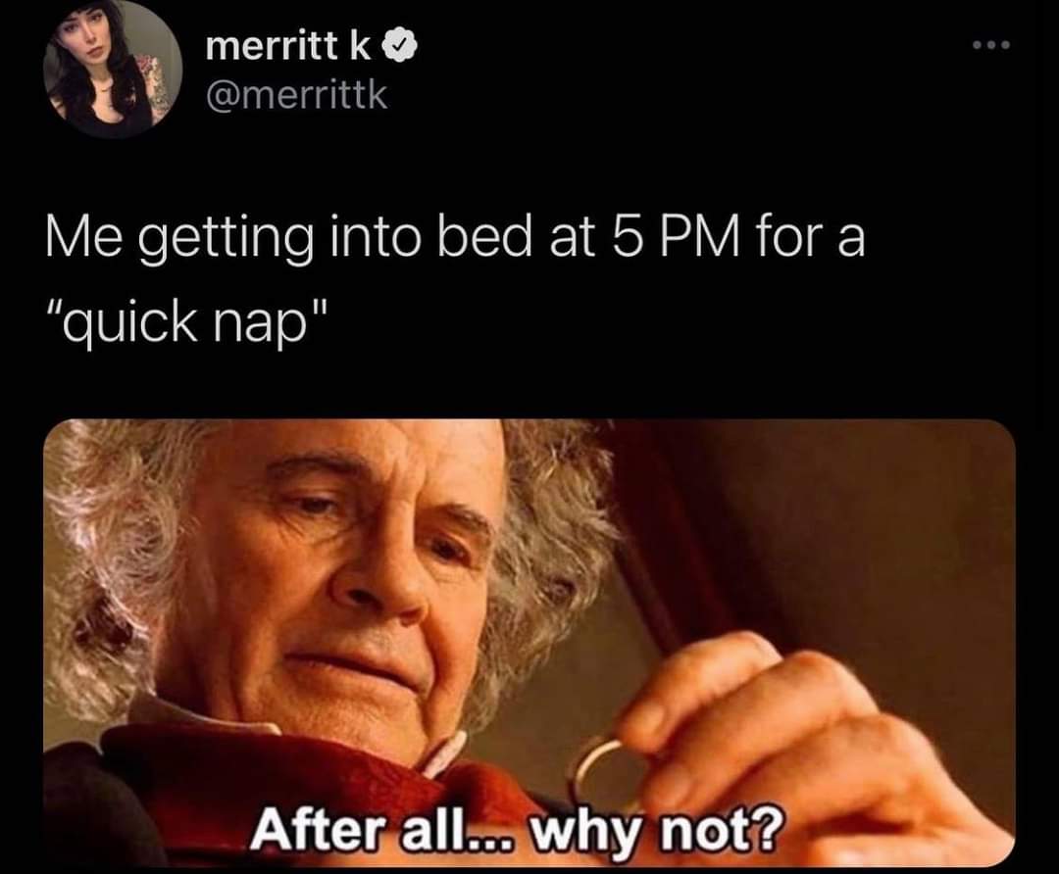Click the "why not?" subtitle words
The width and height of the screenshot is (1059, 874).
pos(660,830)
